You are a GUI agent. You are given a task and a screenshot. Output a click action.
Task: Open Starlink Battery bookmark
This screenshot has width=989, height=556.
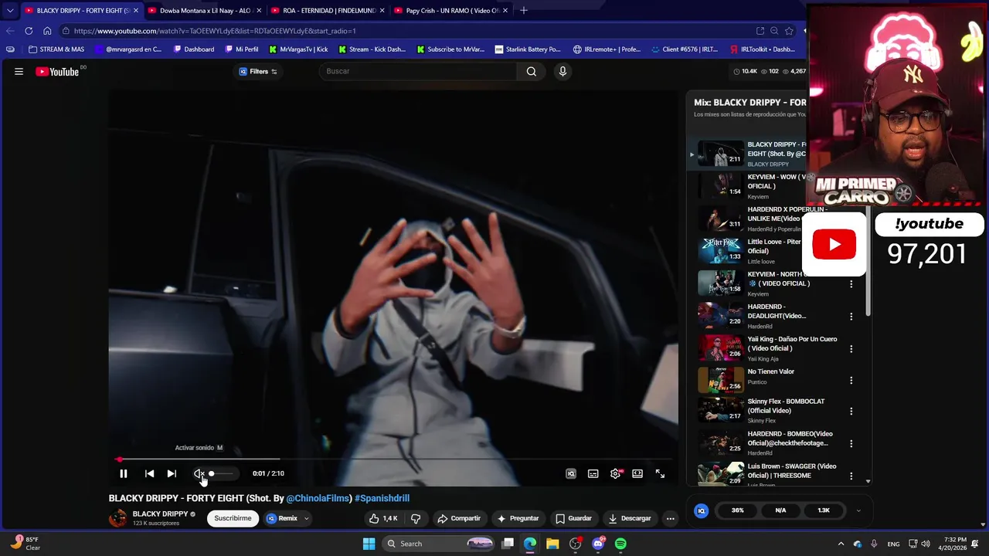pos(528,49)
